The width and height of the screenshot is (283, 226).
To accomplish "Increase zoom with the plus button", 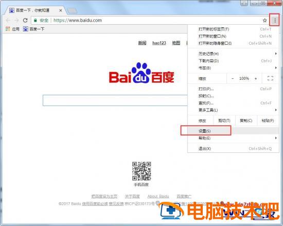I will 256,79.
